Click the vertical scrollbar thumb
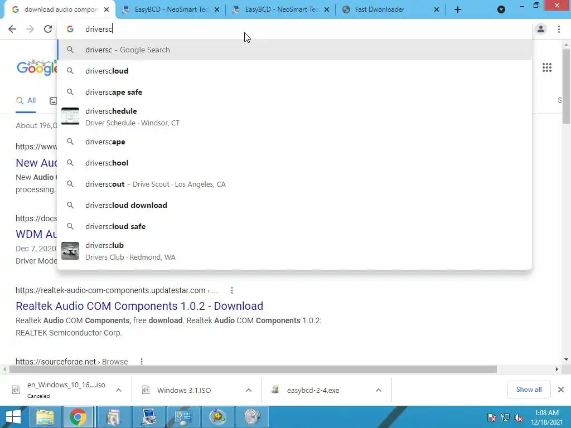571x428 pixels. 566,86
